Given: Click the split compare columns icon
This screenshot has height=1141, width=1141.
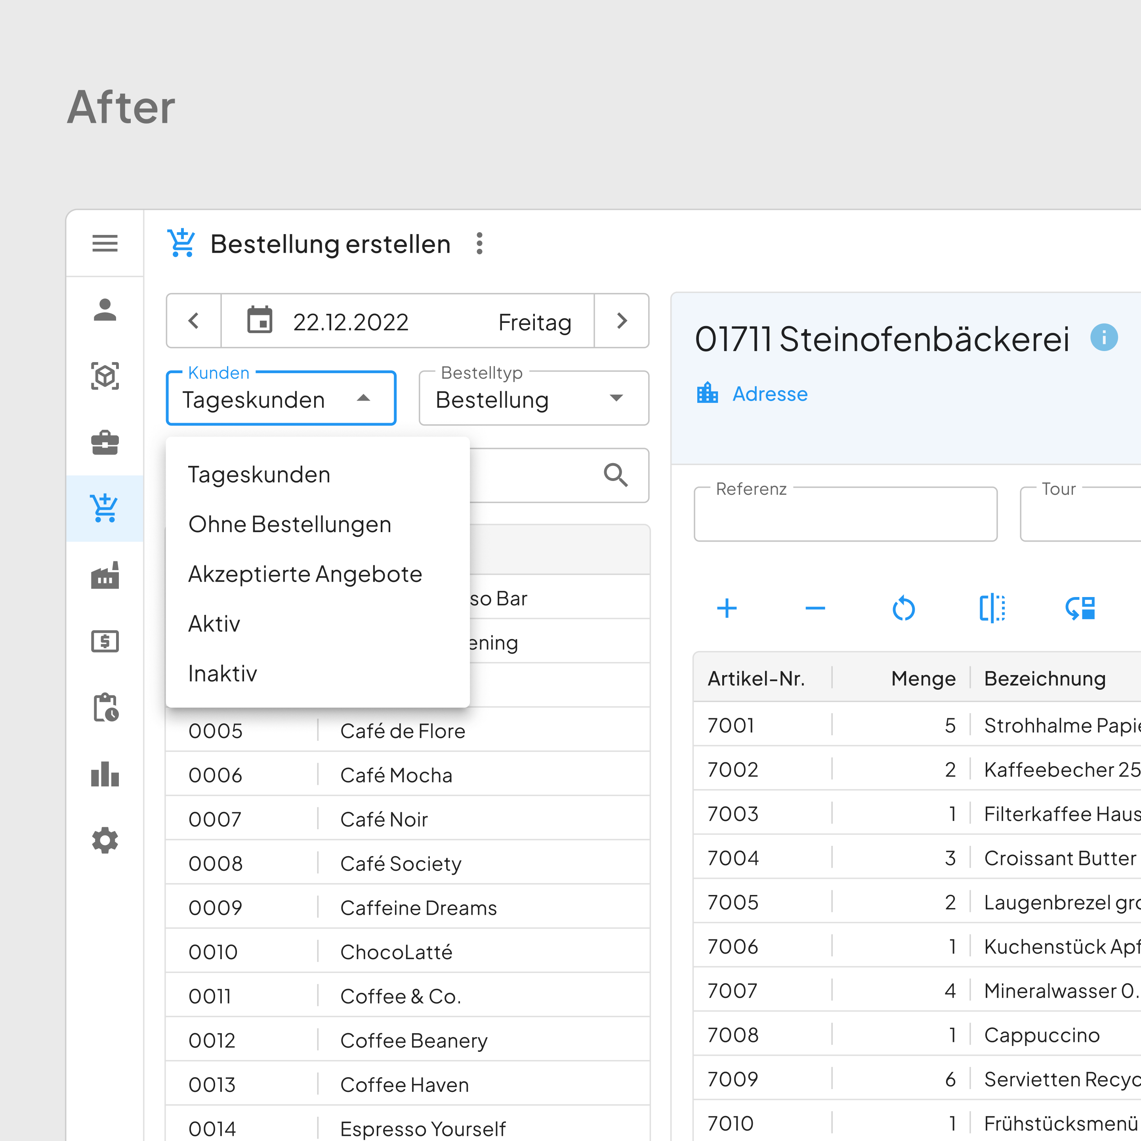Looking at the screenshot, I should coord(992,608).
